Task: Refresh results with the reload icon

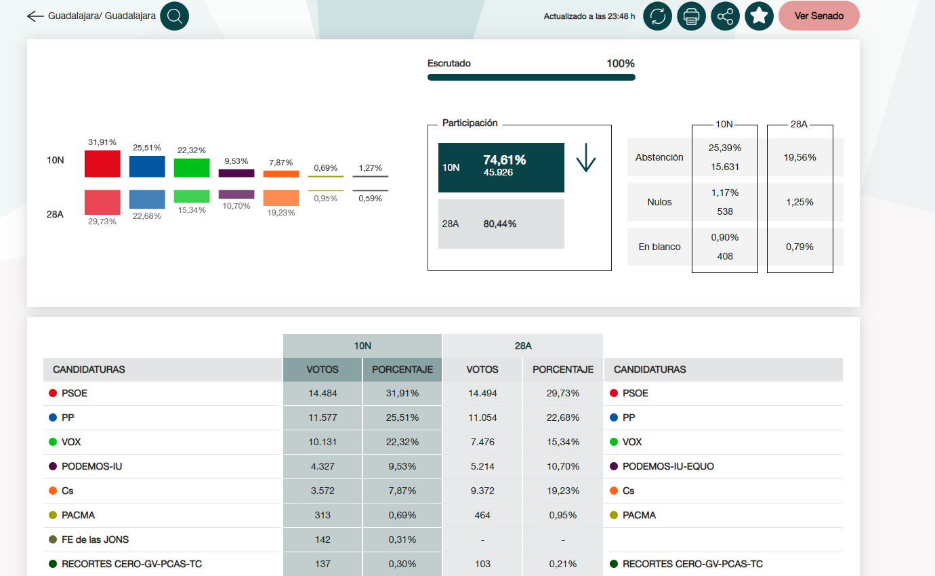Action: (657, 16)
